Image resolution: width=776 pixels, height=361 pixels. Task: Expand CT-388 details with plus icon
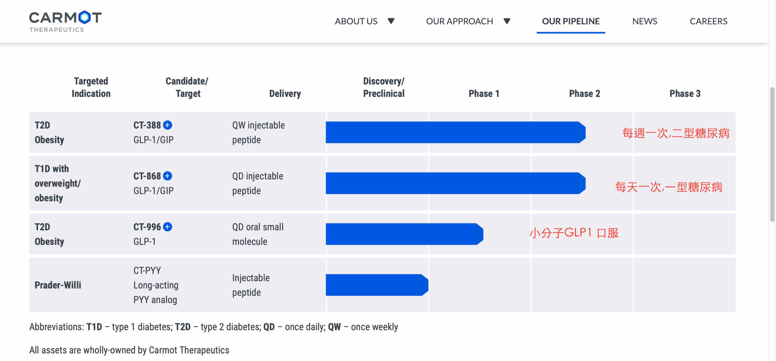[x=168, y=125]
